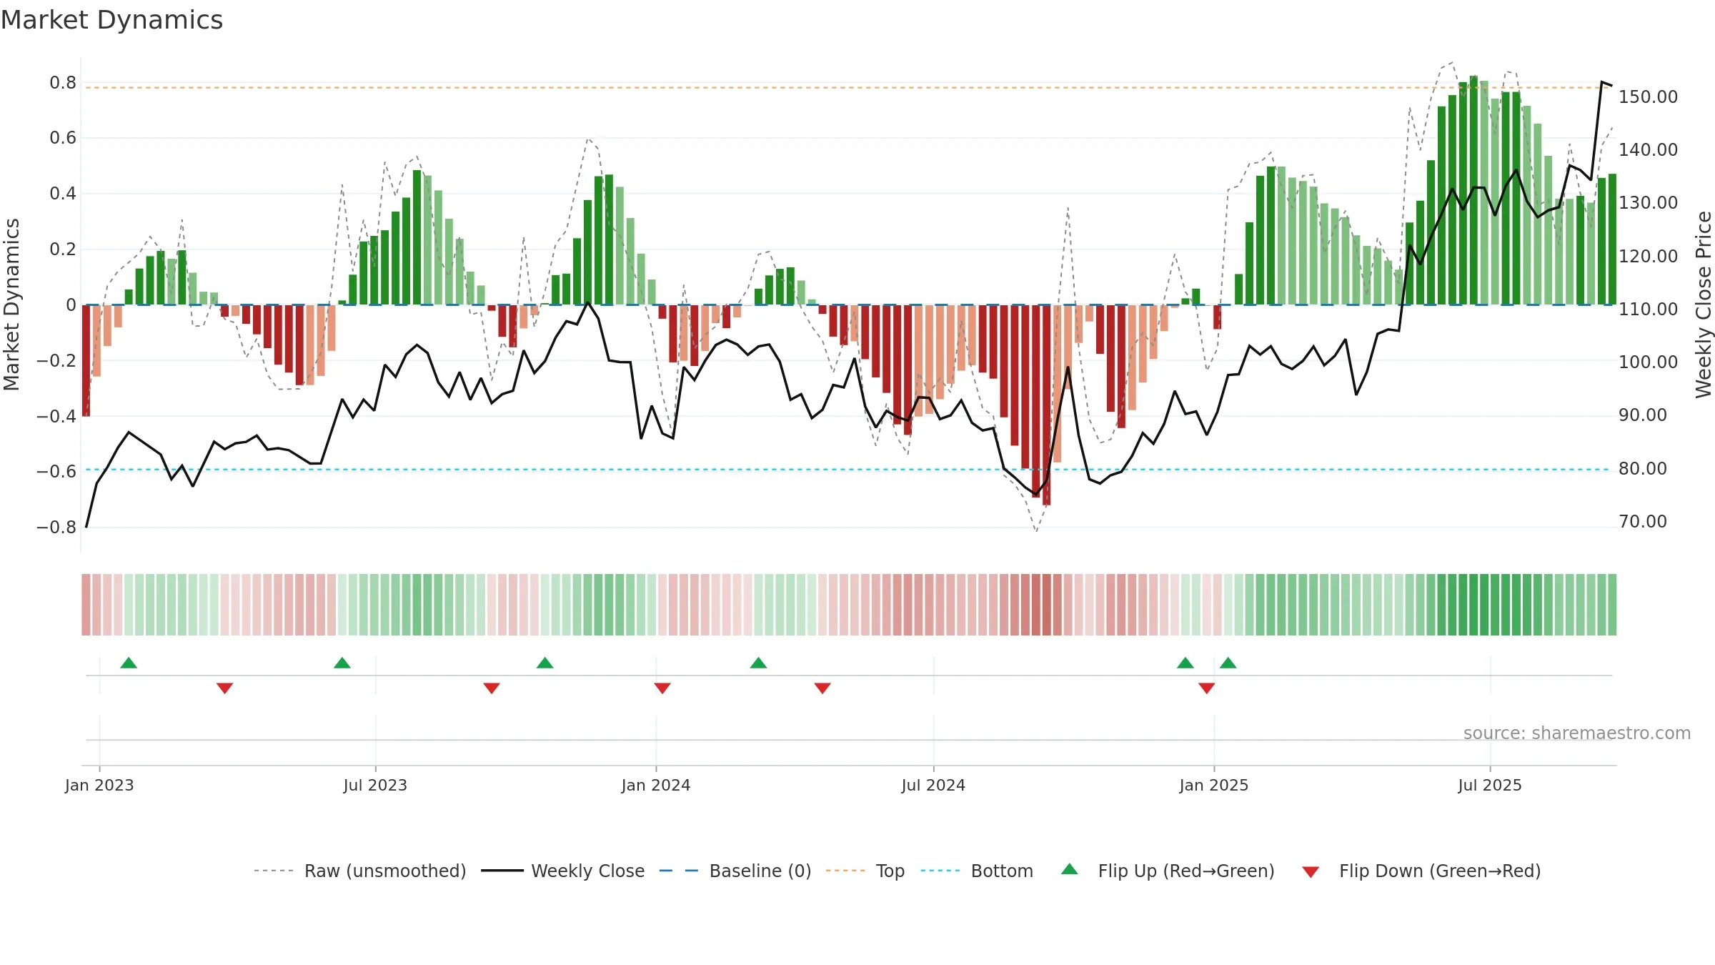The height and width of the screenshot is (965, 1715).
Task: Click the 0.8 tick on the left axis
Action: [x=63, y=83]
